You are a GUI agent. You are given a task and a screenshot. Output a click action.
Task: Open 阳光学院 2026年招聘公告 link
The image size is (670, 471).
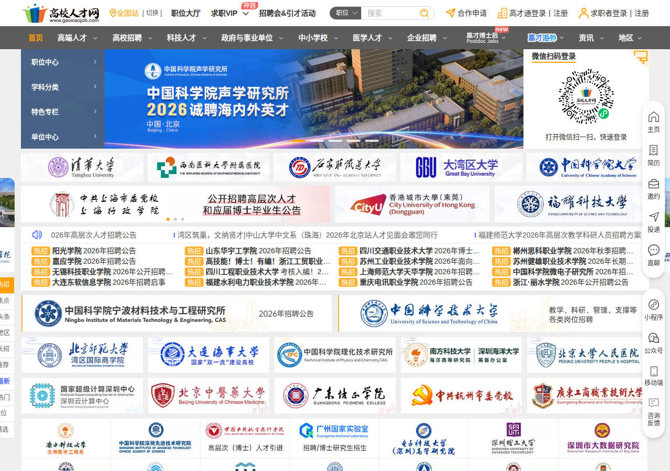[x=94, y=251]
